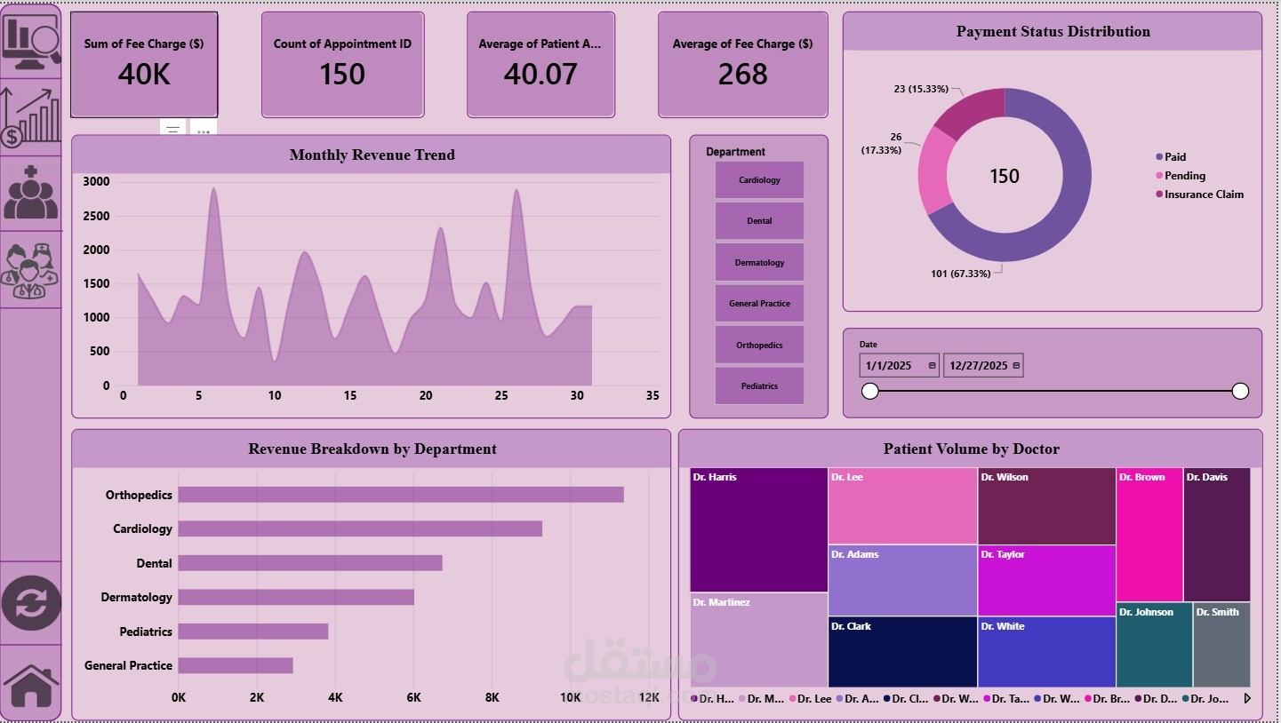The width and height of the screenshot is (1281, 723).
Task: Click the Patient Volume by Doctor title
Action: coord(971,449)
